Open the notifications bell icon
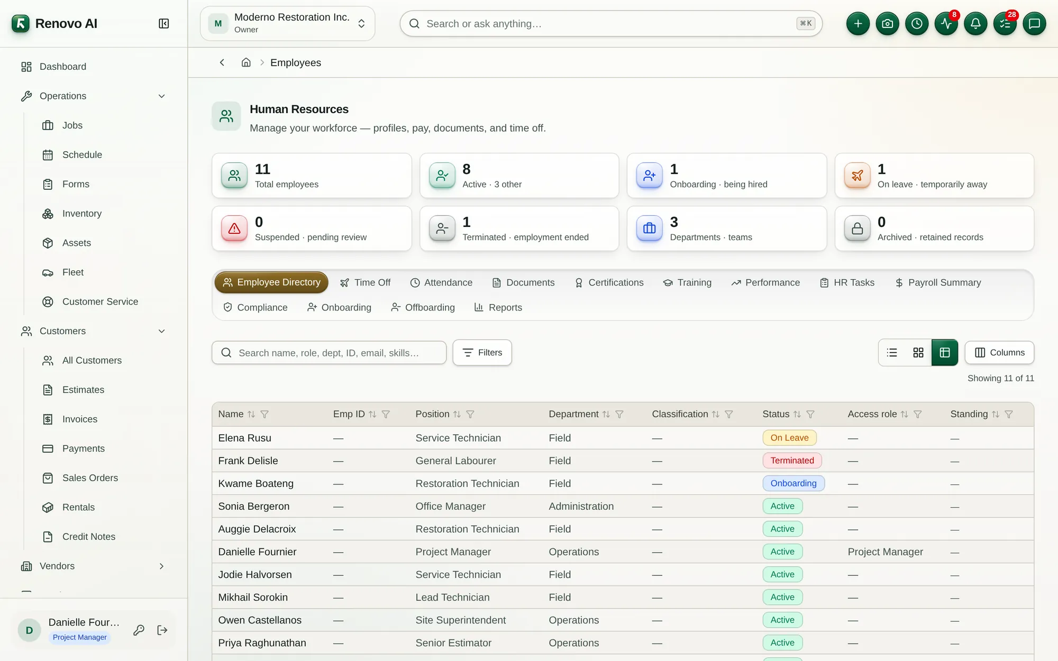 click(975, 24)
